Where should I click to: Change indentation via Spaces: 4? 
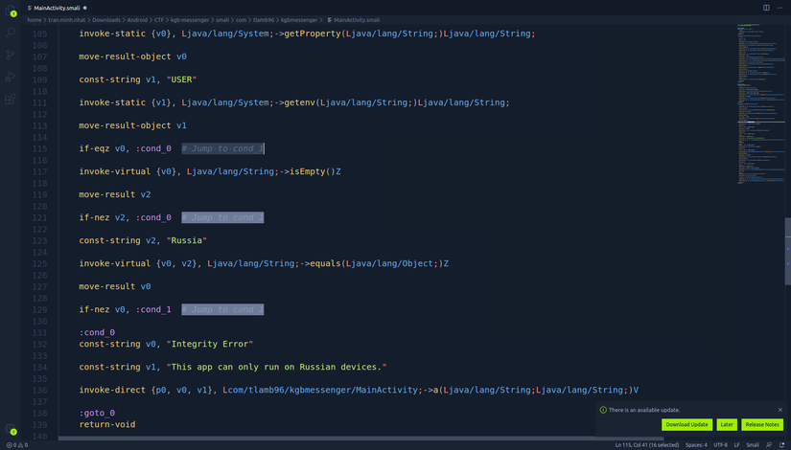tap(696, 445)
